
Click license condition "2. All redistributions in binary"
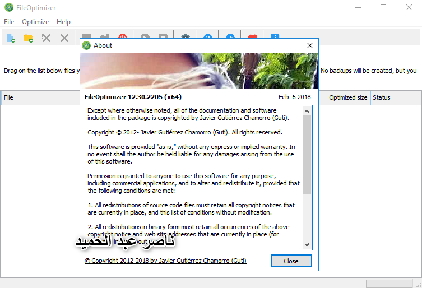pyautogui.click(x=188, y=234)
